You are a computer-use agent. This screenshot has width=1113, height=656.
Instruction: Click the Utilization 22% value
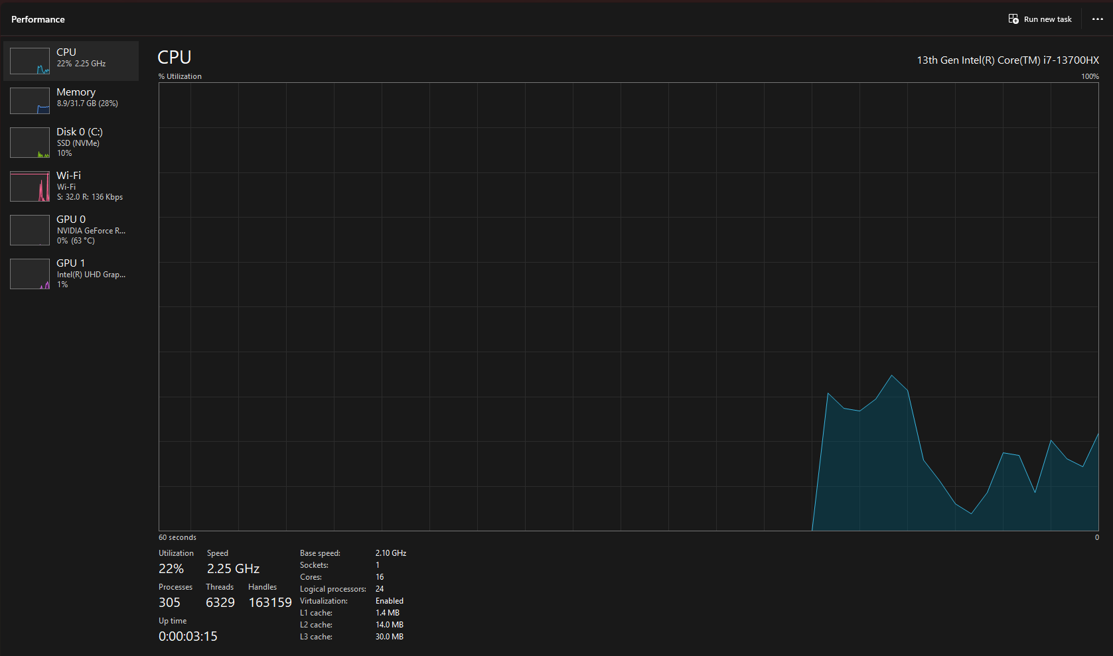(171, 568)
